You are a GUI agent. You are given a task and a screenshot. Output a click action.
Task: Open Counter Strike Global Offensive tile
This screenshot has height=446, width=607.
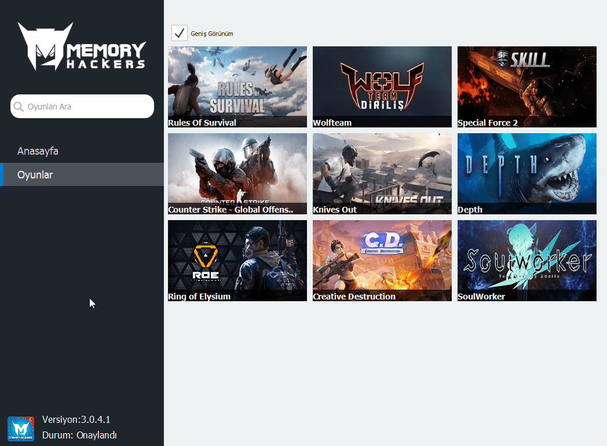tap(237, 174)
